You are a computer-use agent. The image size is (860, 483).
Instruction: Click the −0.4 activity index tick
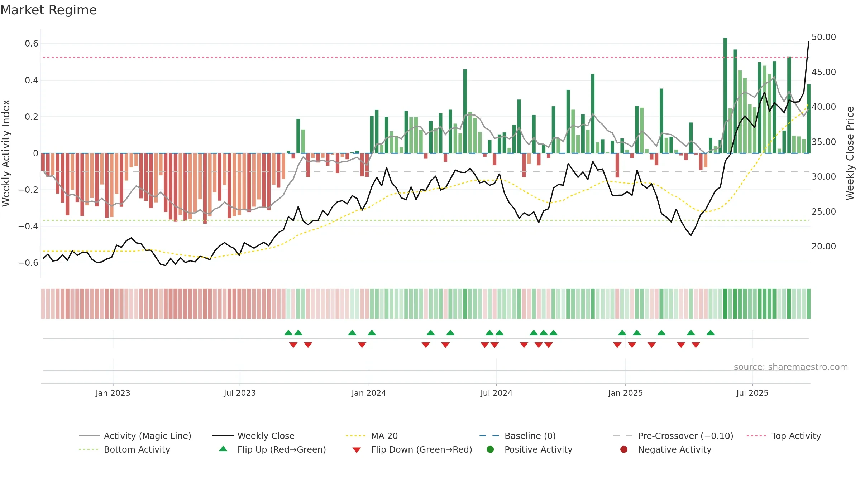[28, 226]
